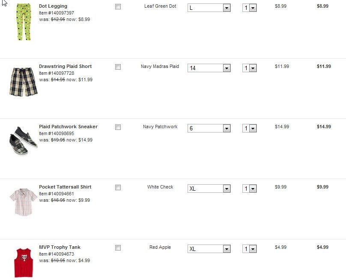Click the Drawstring Plaid Short product image
Screen dimensions: 346x280
pyautogui.click(x=23, y=82)
